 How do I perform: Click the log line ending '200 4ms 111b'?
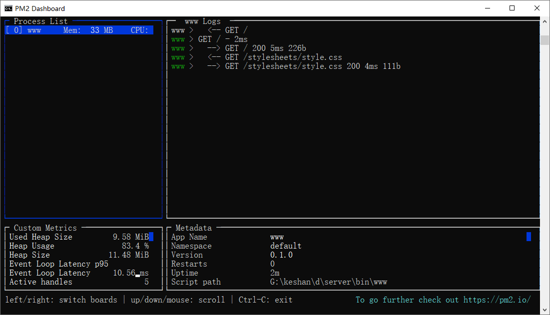pos(286,66)
